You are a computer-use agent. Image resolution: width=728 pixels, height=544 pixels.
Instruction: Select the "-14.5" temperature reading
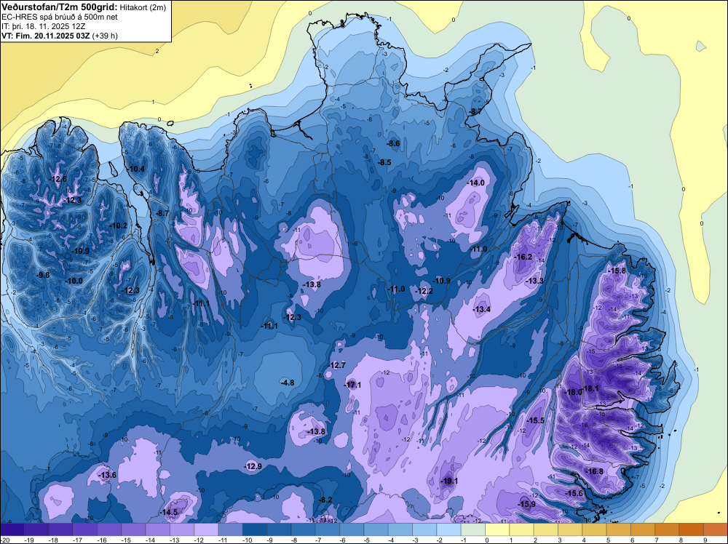(170, 513)
